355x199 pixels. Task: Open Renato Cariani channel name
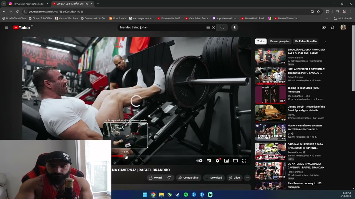[295, 152]
